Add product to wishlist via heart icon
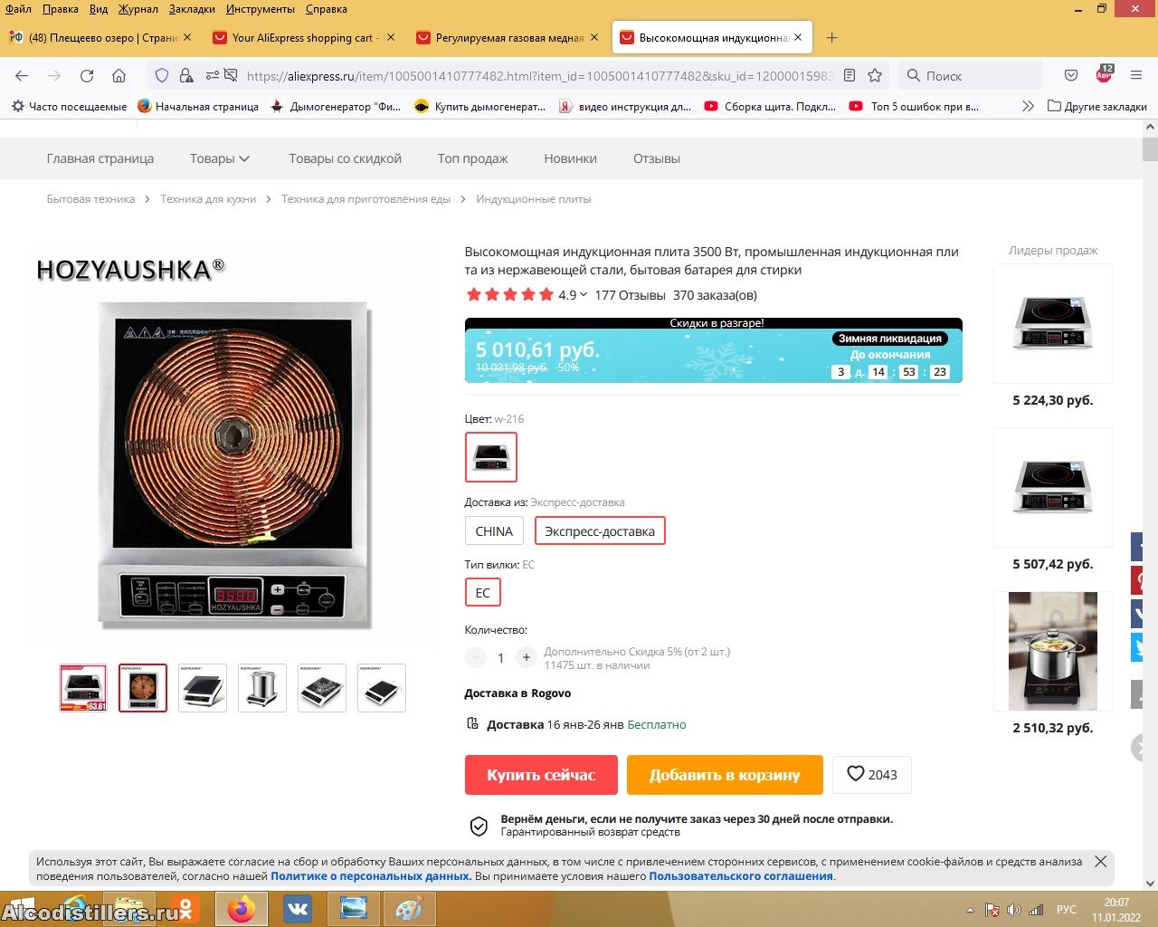The image size is (1158, 927). click(871, 774)
